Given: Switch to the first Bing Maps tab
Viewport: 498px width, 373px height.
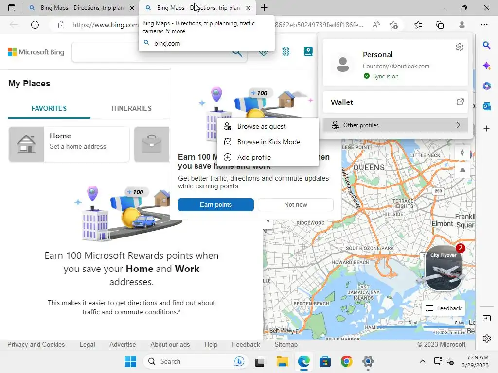Looking at the screenshot, I should coord(81,8).
